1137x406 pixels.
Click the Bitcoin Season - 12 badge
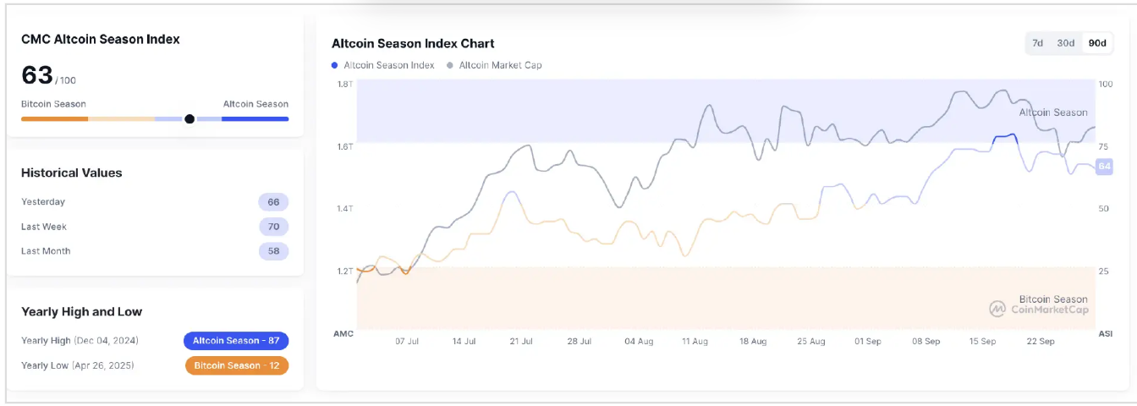pyautogui.click(x=237, y=365)
